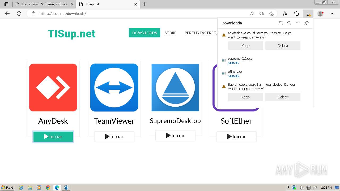
Task: Go back to the previous page
Action: coord(7,14)
